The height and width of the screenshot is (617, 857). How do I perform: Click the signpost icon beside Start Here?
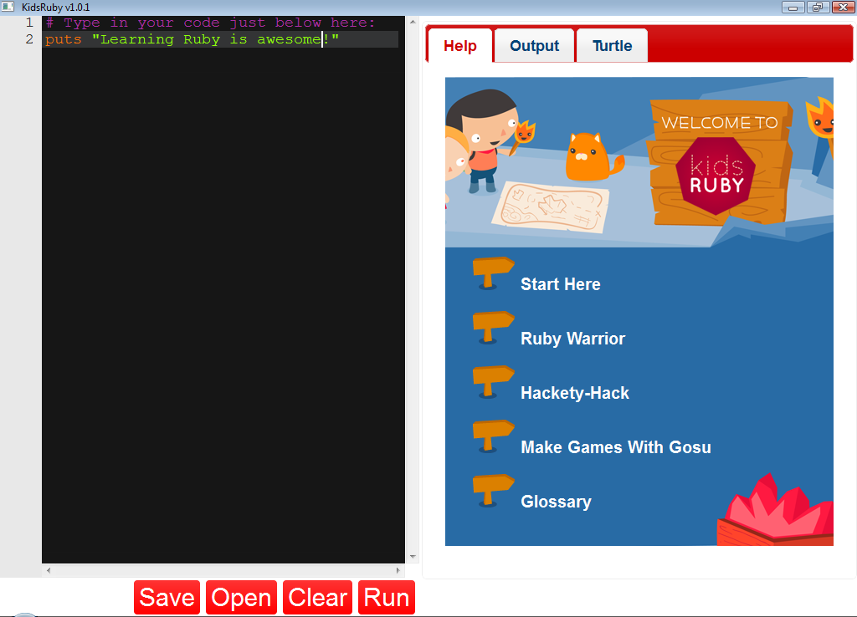493,273
